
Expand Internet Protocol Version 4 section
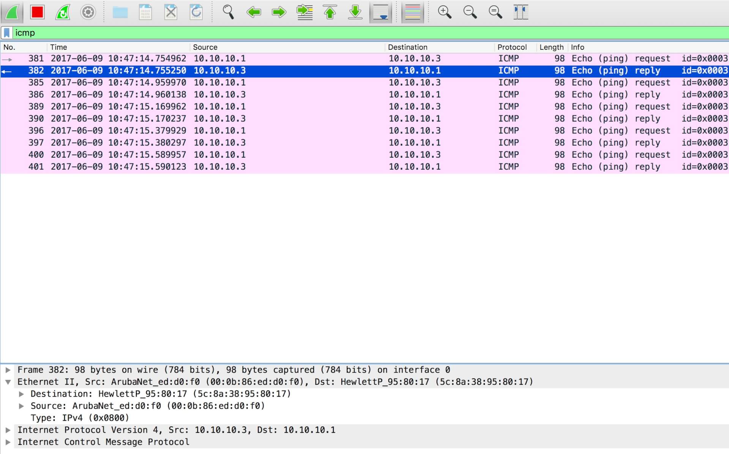(8, 430)
